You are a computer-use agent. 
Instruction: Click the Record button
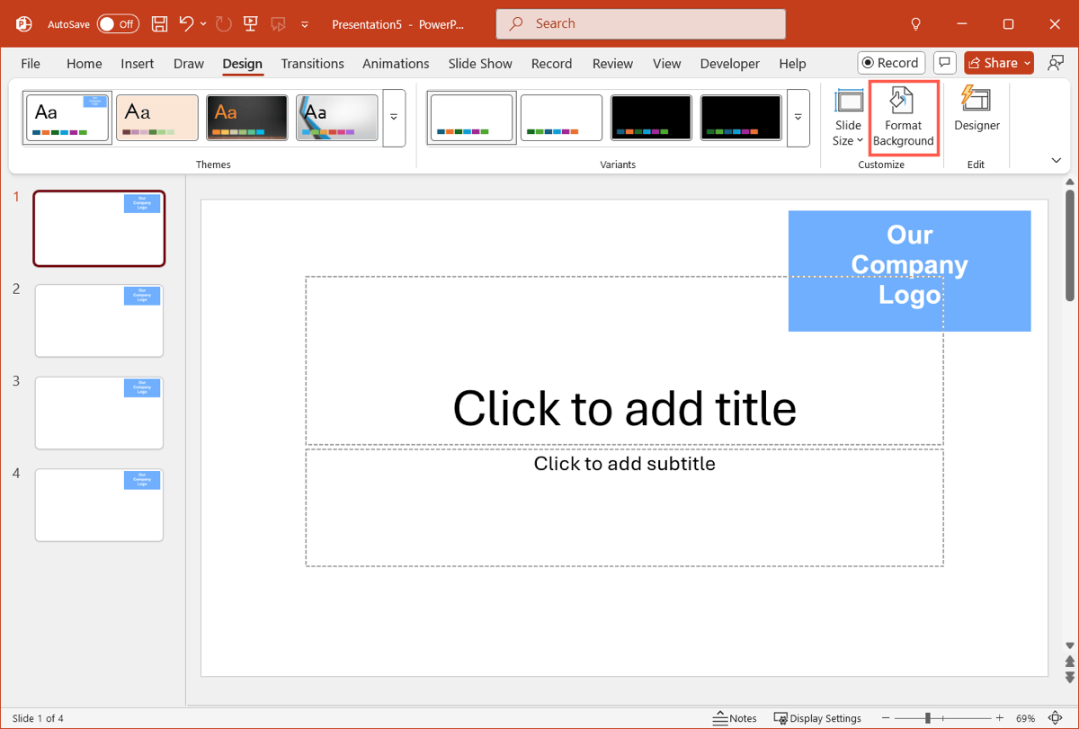[x=889, y=63]
